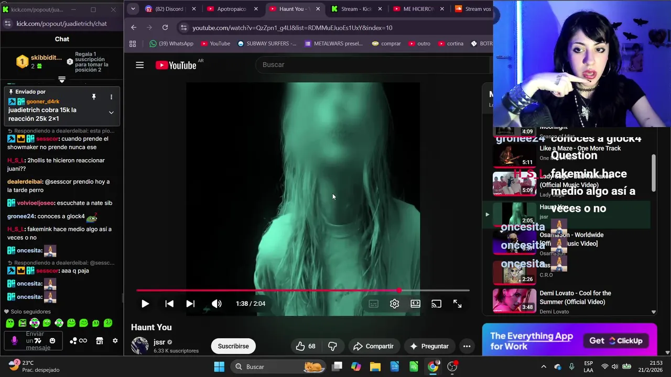Click the Preguntar button
The height and width of the screenshot is (377, 671).
[x=429, y=346]
